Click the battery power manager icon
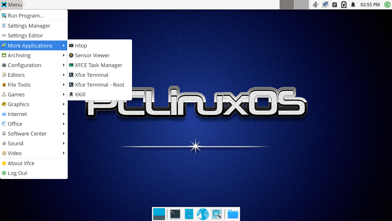The width and height of the screenshot is (392, 221). pyautogui.click(x=344, y=5)
